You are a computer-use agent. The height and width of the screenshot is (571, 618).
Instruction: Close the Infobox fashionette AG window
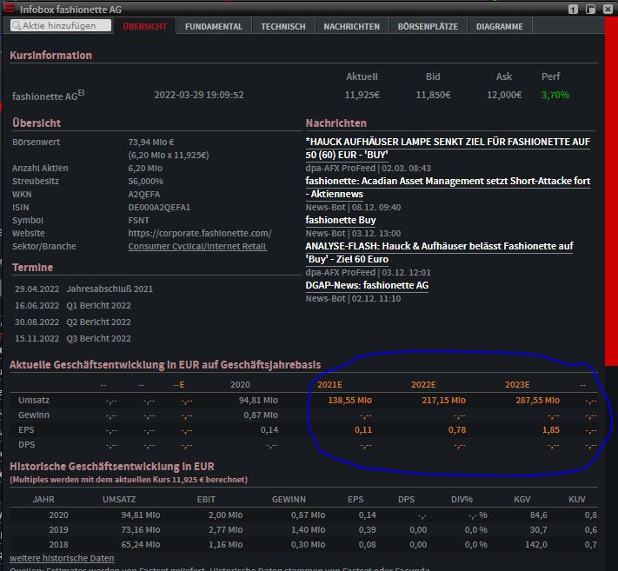(607, 9)
